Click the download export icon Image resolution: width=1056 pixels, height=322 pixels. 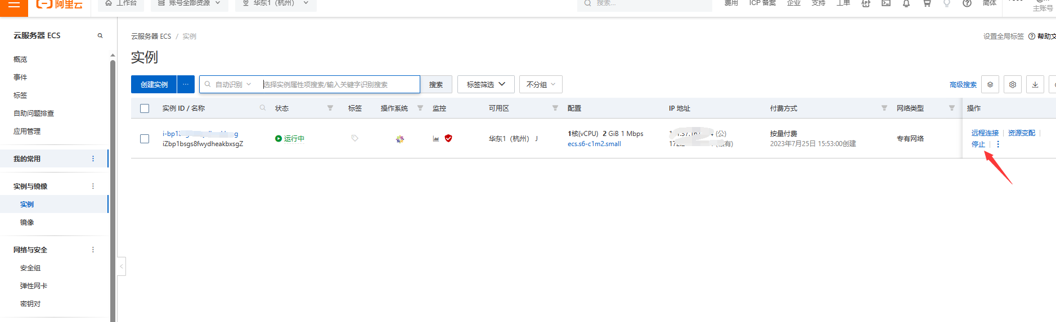point(1035,84)
